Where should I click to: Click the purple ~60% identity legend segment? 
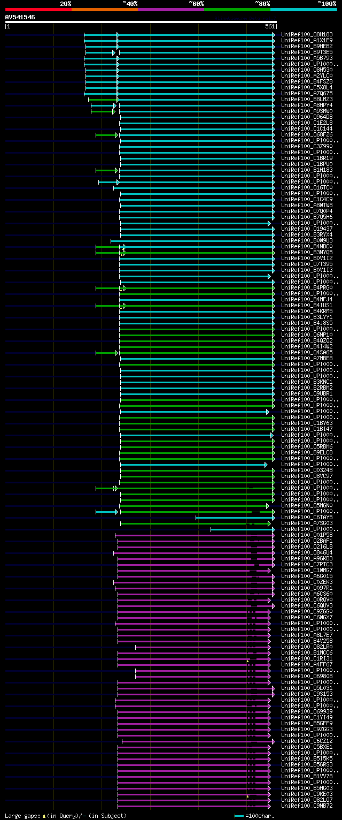tap(171, 9)
